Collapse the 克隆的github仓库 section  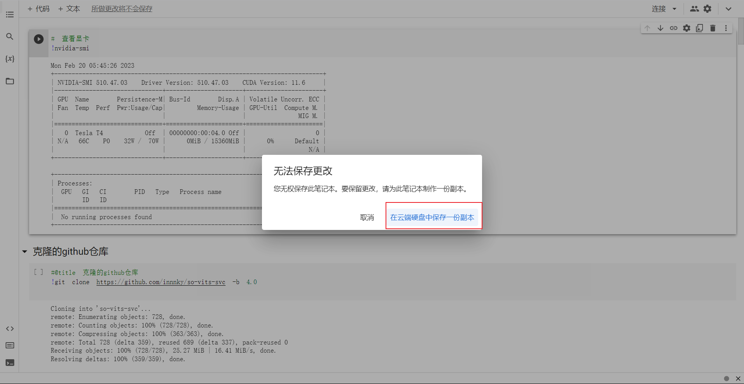tap(25, 252)
